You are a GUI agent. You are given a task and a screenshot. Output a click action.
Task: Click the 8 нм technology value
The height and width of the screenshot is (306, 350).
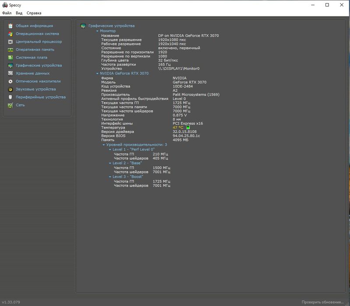(x=177, y=119)
